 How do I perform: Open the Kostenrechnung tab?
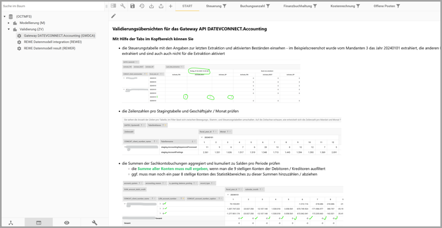tap(345, 6)
